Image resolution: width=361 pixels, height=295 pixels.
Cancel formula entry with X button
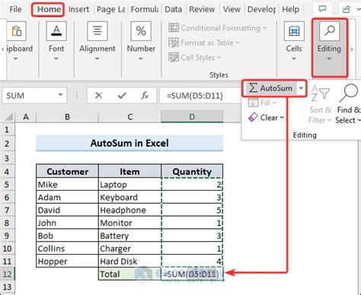click(x=98, y=96)
